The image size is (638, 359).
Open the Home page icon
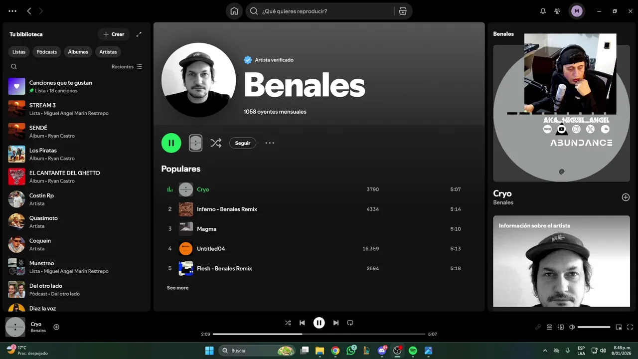(x=234, y=11)
